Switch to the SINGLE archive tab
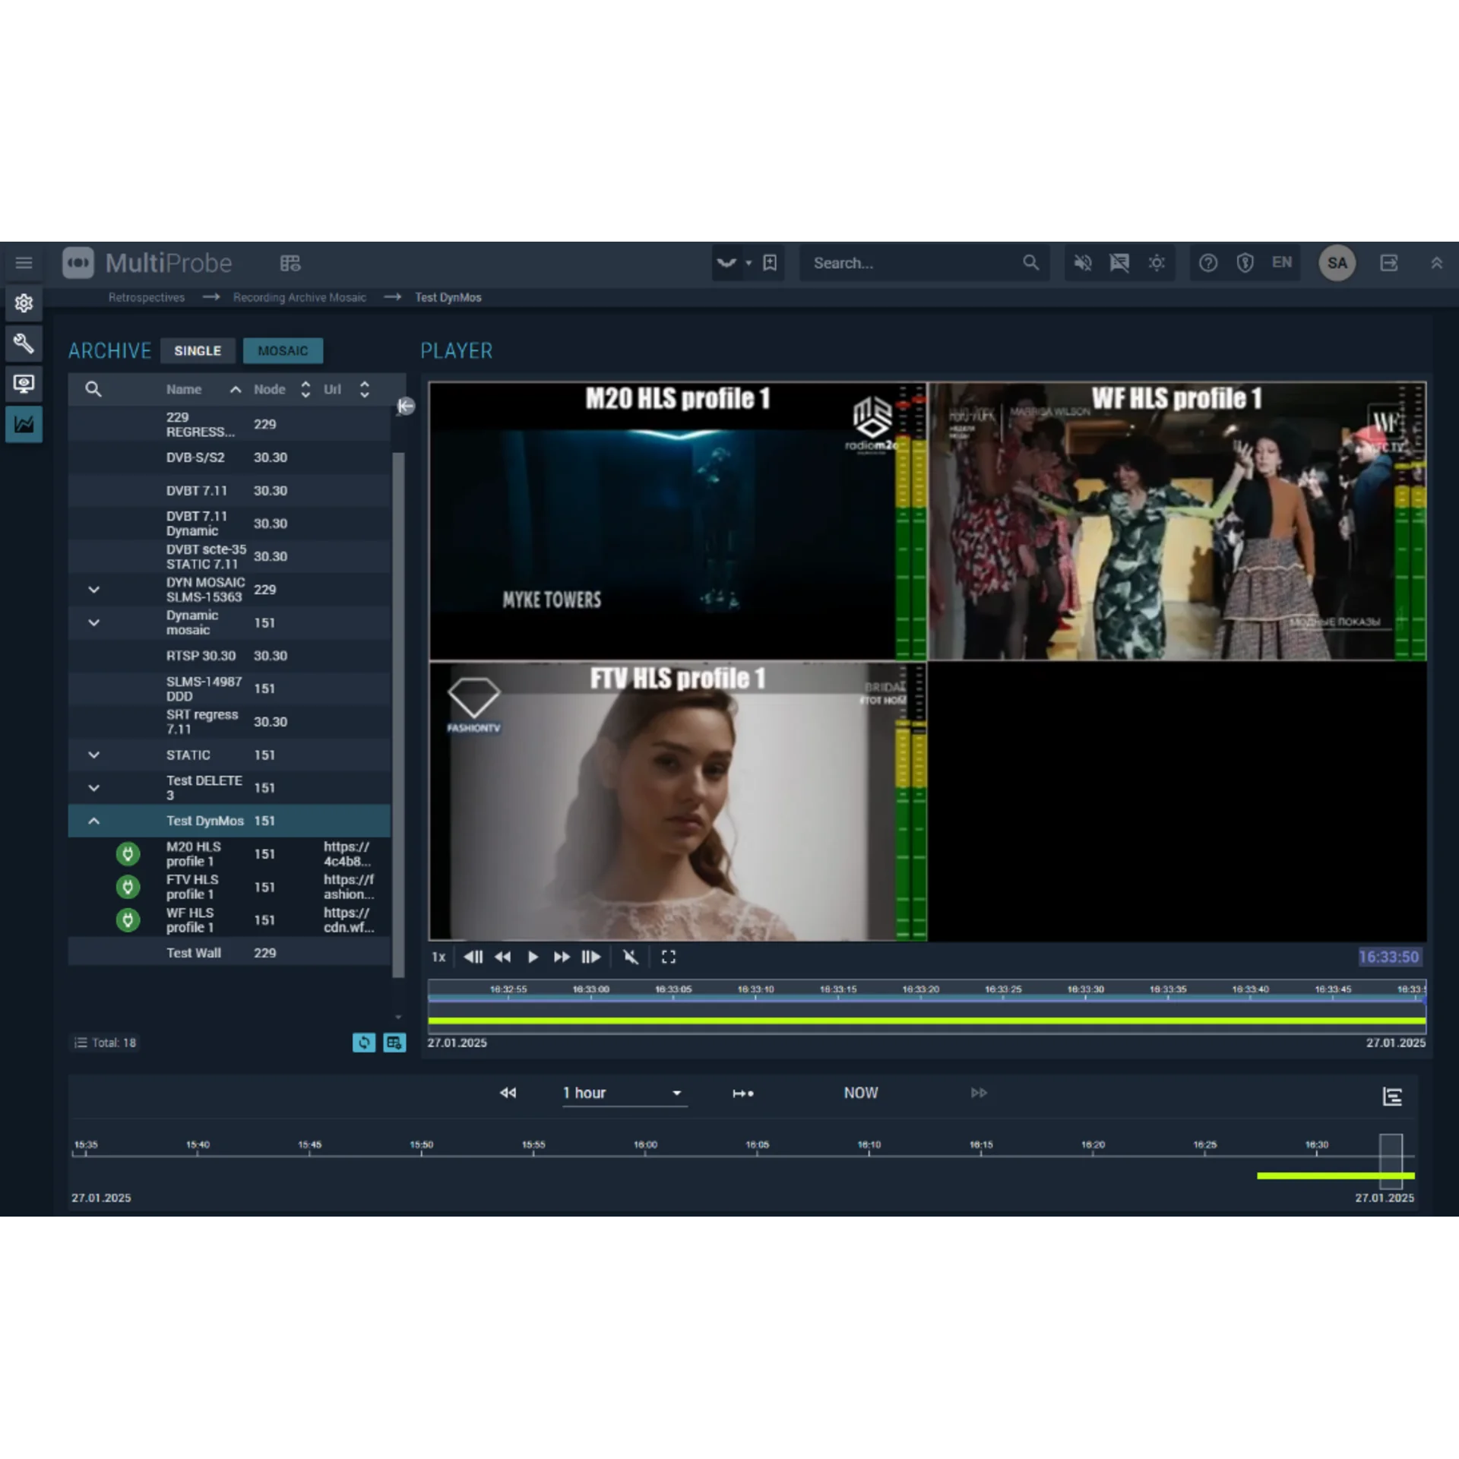The image size is (1459, 1459). [198, 350]
